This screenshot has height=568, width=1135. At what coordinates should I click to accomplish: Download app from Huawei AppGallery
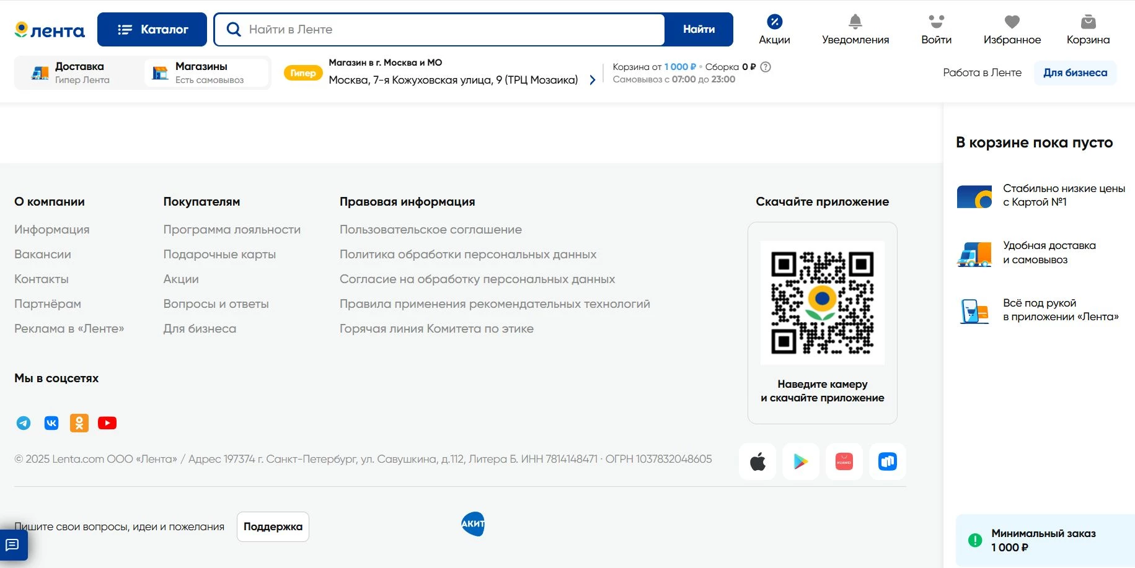(x=844, y=461)
